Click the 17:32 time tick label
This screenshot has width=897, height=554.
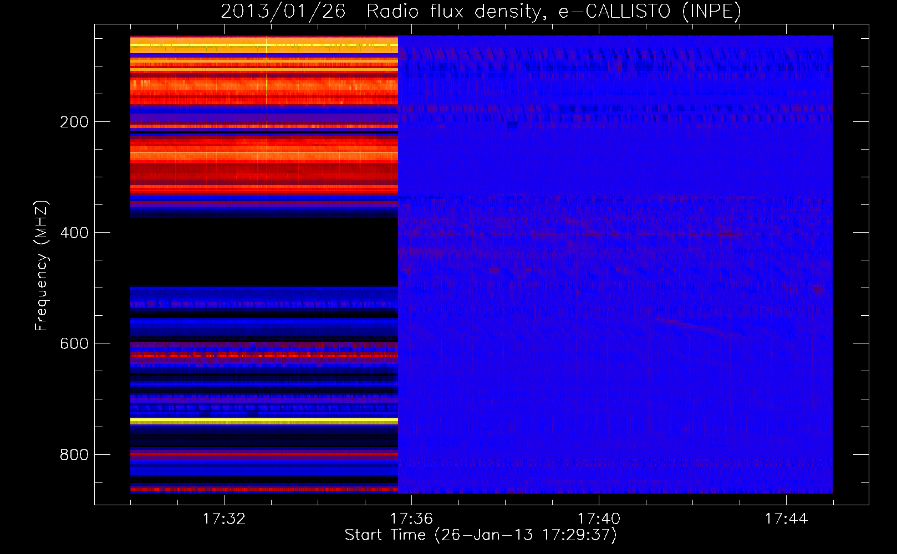pos(224,519)
